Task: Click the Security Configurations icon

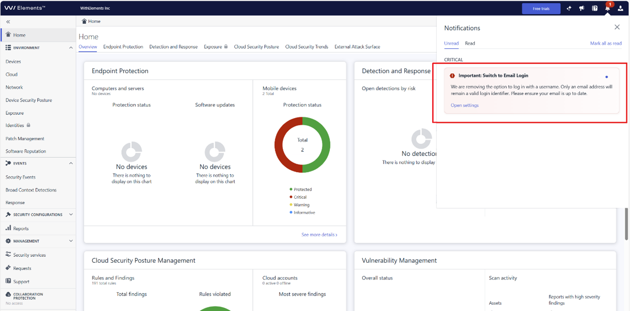Action: click(x=8, y=214)
